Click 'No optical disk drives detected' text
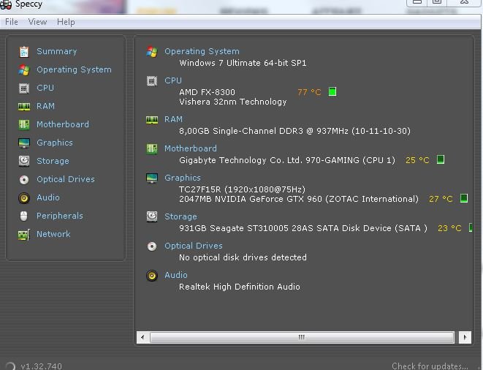The image size is (483, 370). pyautogui.click(x=243, y=257)
